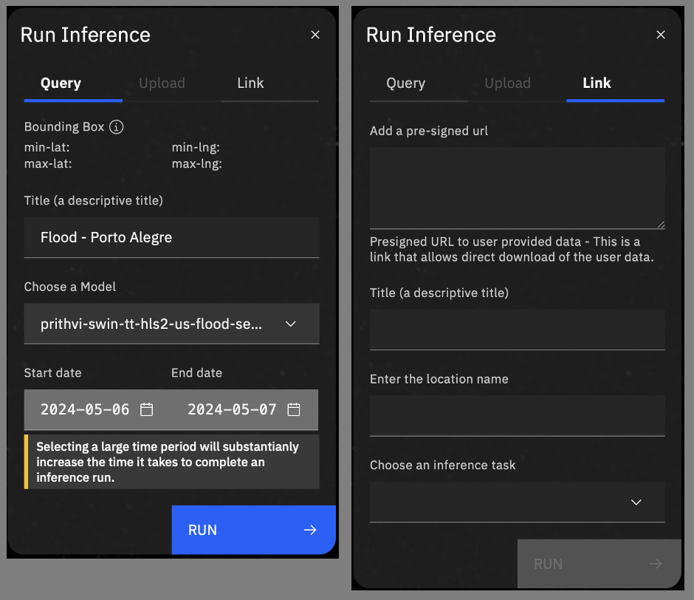The image size is (694, 600).
Task: Close the right Run Inference dialog
Action: pyautogui.click(x=661, y=35)
